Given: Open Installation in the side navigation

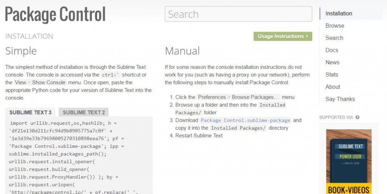Looking at the screenshot, I should pos(339,13).
